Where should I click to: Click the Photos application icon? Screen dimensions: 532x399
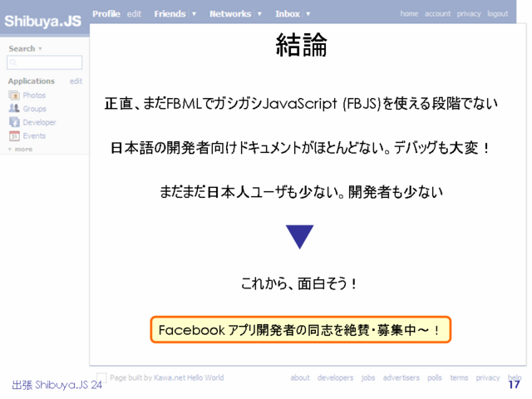click(x=14, y=96)
